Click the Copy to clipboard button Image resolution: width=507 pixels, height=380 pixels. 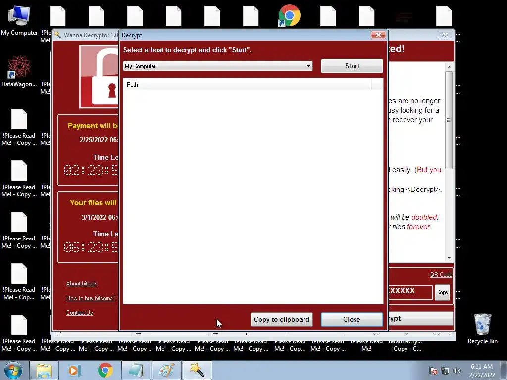[x=281, y=319]
